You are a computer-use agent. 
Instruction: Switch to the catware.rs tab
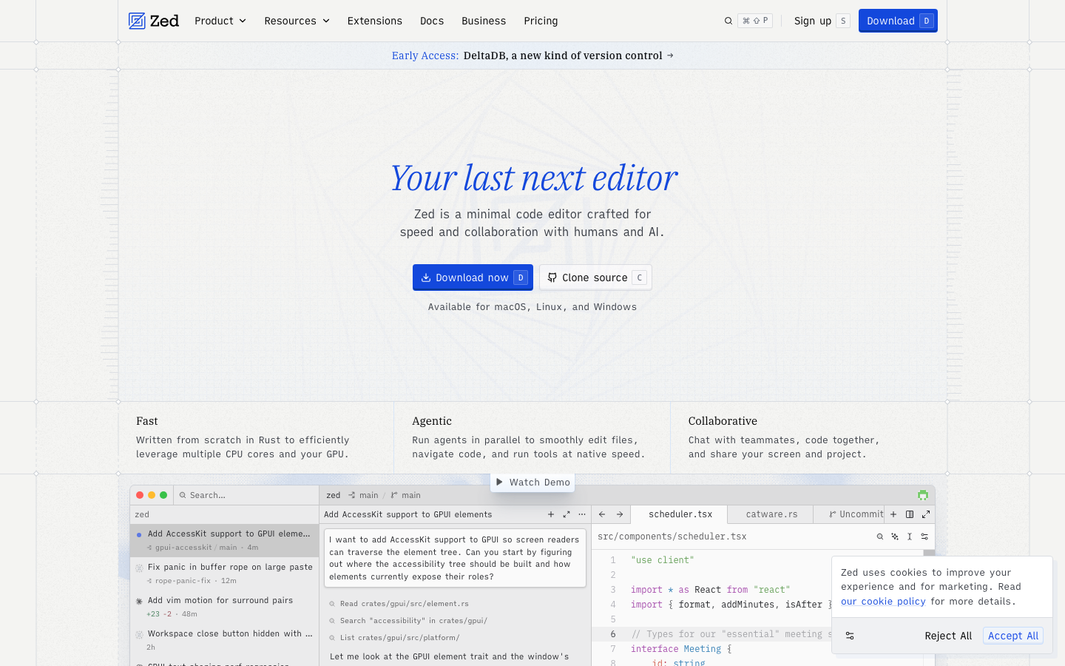[x=771, y=514]
